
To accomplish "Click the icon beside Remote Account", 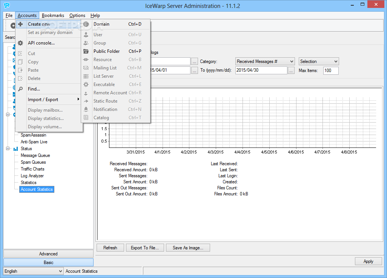I will (86, 93).
